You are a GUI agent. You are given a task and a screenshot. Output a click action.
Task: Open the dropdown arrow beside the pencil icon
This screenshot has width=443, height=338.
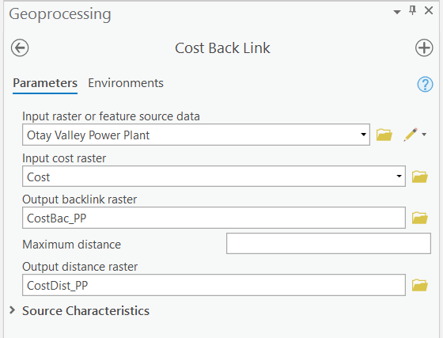click(424, 135)
